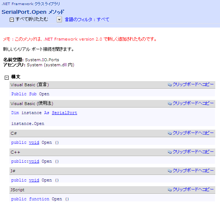220x205 pixels.
Task: Click SerialPort.Open メソッド page title
Action: point(33,12)
